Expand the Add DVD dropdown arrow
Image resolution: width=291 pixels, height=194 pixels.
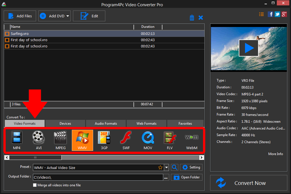[68, 16]
